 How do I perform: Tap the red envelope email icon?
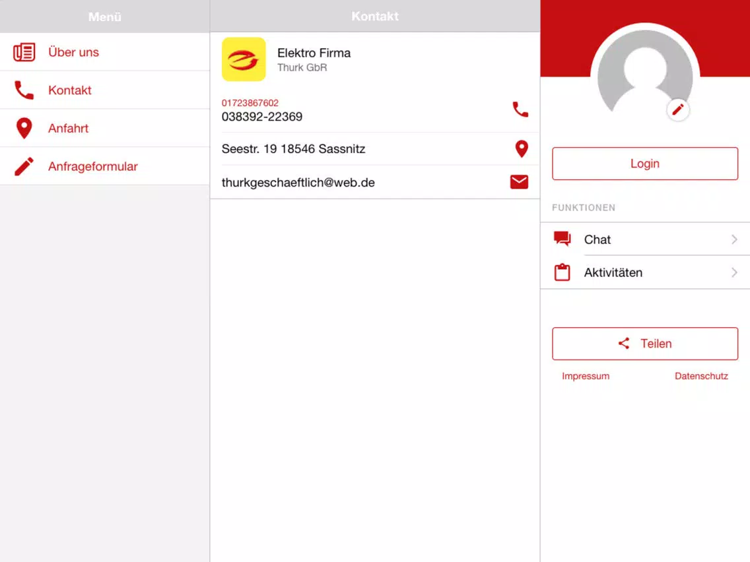(519, 182)
